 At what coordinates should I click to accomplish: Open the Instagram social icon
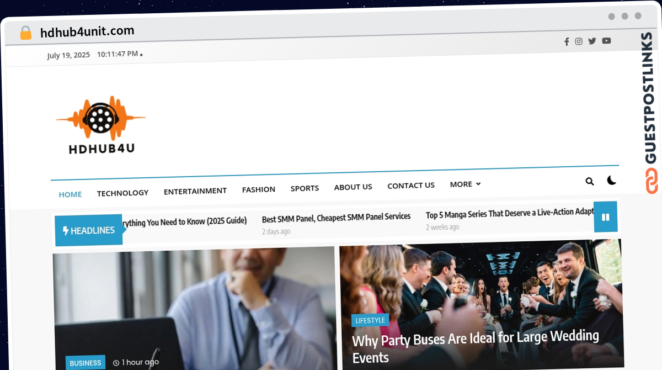pos(579,41)
